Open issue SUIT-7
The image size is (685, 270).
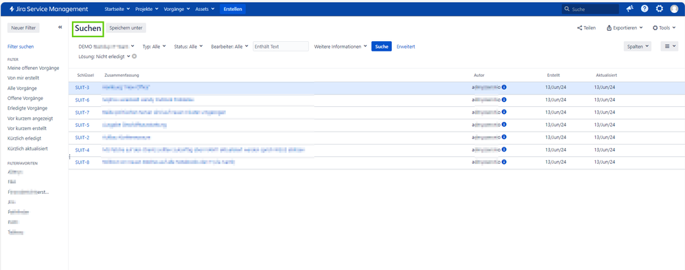click(82, 112)
